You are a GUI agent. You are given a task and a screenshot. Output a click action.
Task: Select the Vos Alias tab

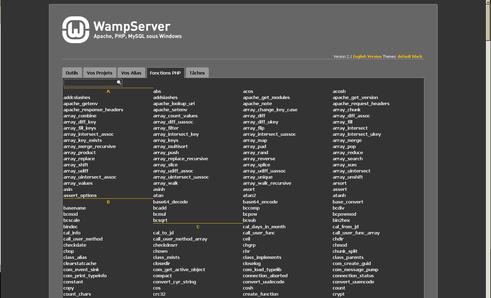[131, 73]
